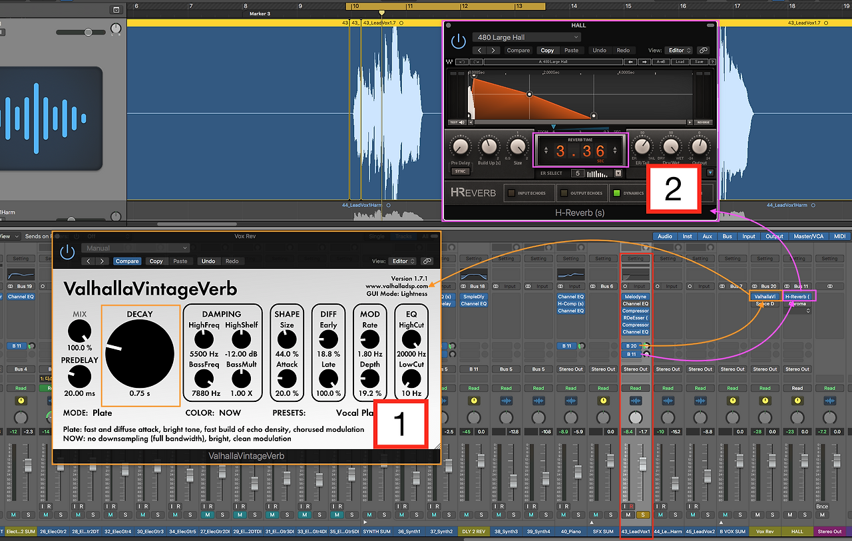This screenshot has height=541, width=852.
Task: Solo the HALL channel strip
Action: 804,514
